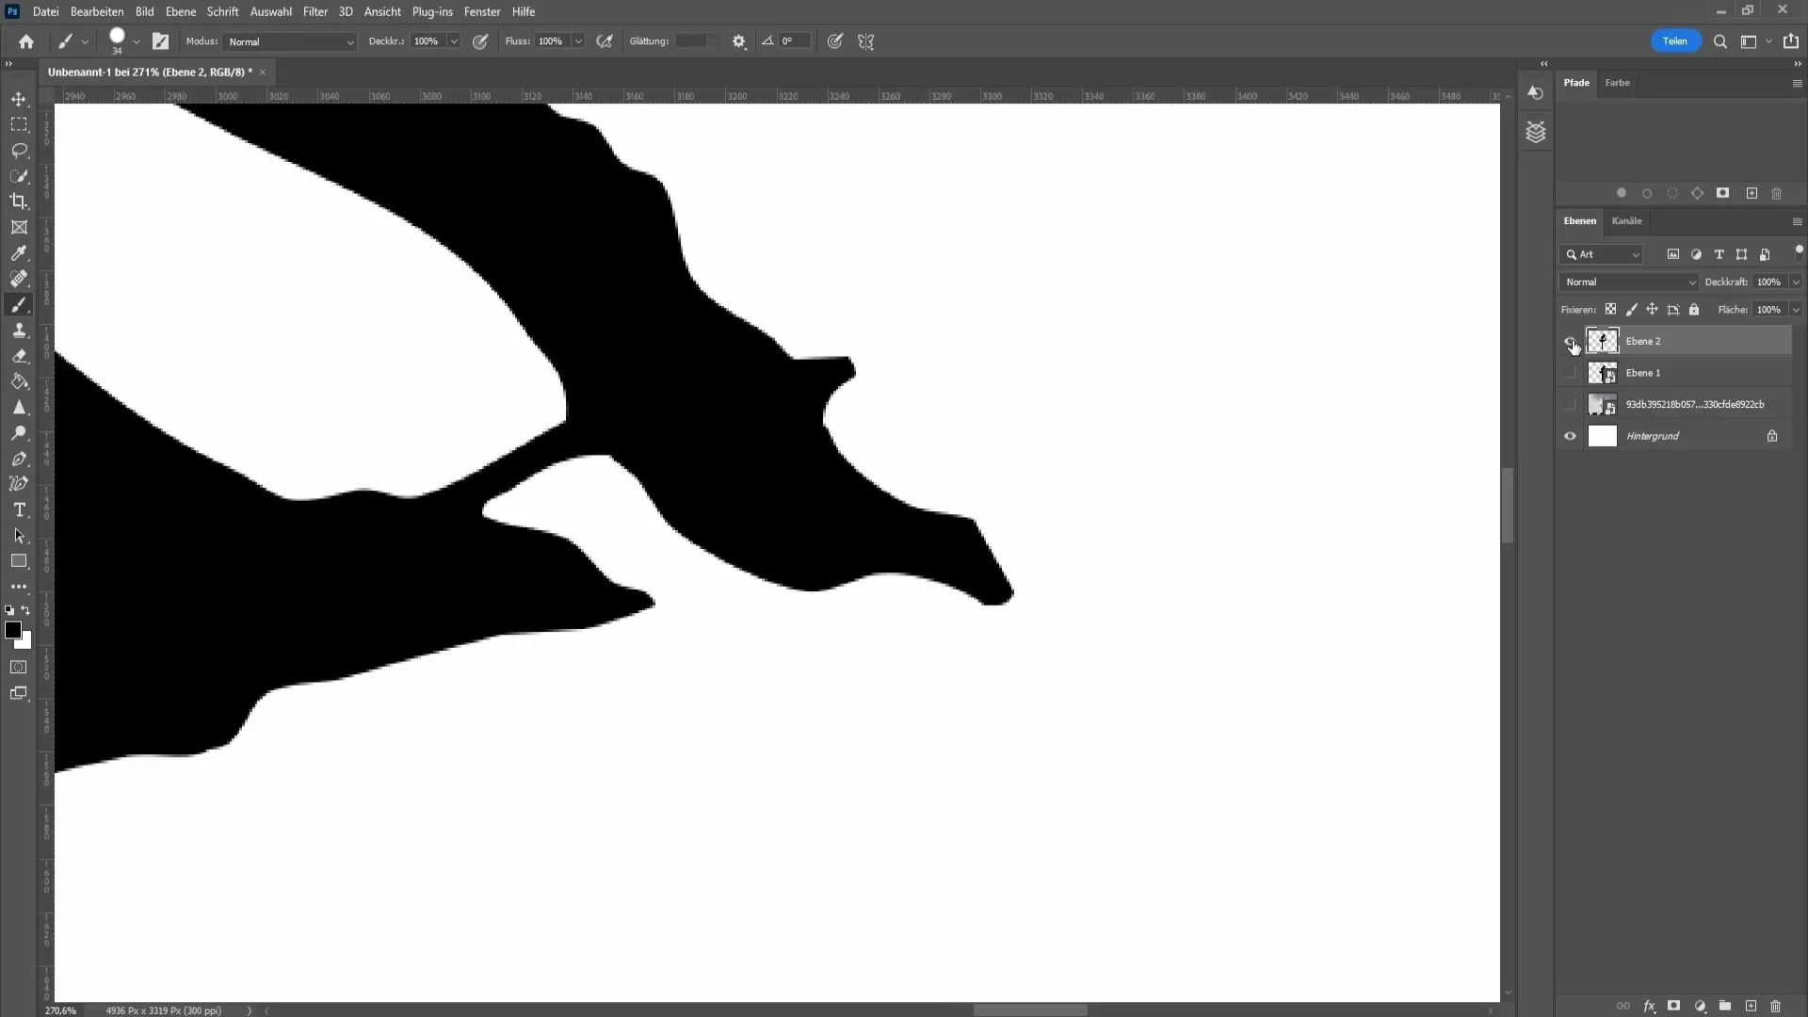The image size is (1808, 1017).
Task: Open the Edit Toolbar three-dots menu
Action: click(x=19, y=587)
